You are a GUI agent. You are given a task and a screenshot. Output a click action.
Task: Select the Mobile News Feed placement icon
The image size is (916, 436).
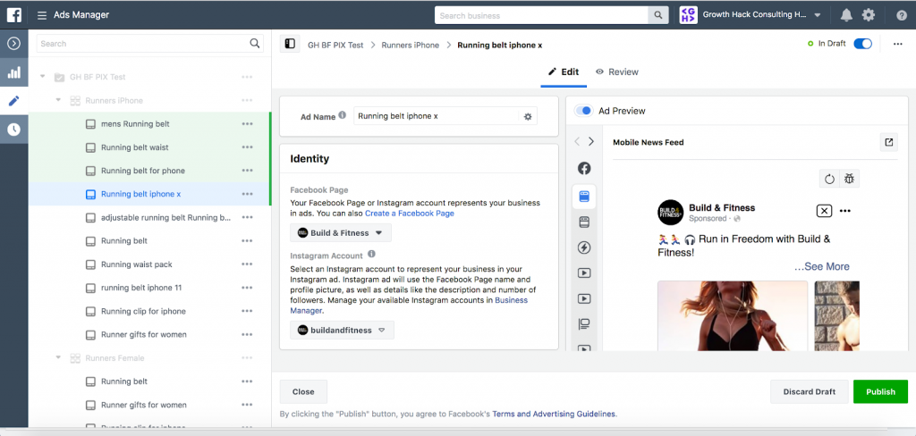pyautogui.click(x=584, y=197)
